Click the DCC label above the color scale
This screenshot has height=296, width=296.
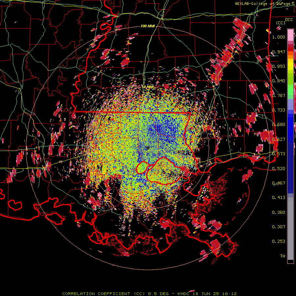tap(289, 20)
